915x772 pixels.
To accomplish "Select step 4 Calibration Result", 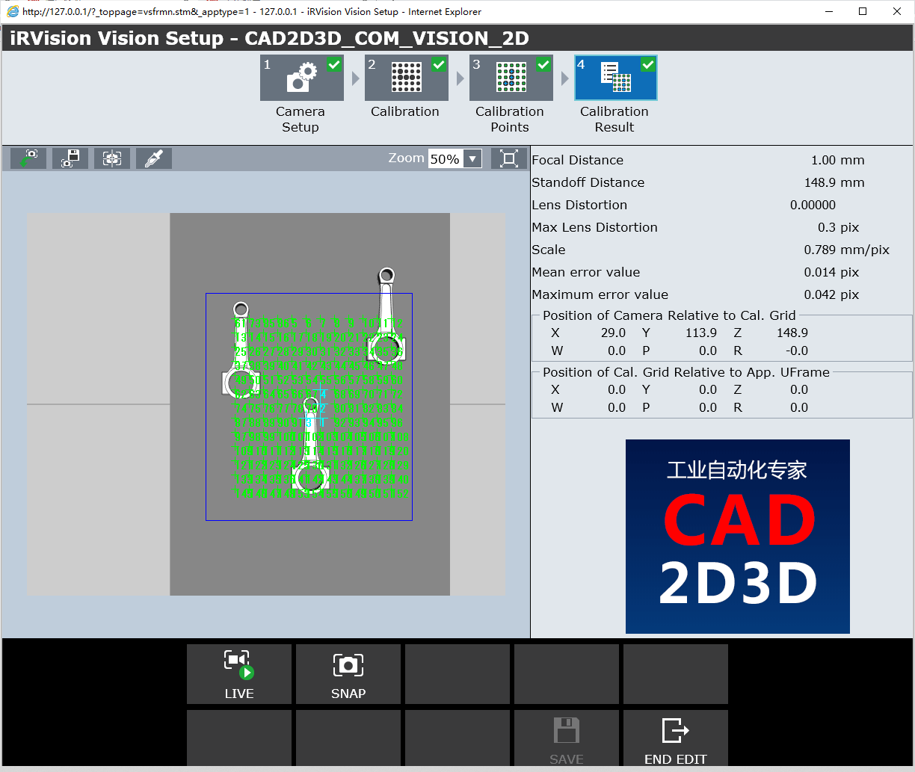I will pyautogui.click(x=616, y=78).
